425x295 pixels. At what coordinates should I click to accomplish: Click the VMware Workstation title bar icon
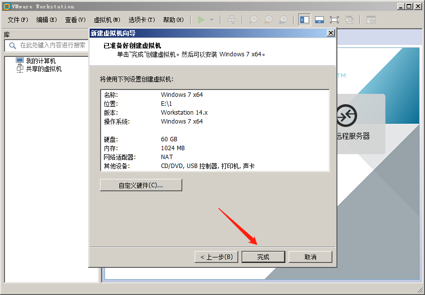coord(7,6)
